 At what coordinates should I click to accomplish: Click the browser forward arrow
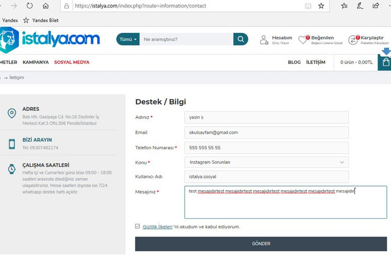13,6
